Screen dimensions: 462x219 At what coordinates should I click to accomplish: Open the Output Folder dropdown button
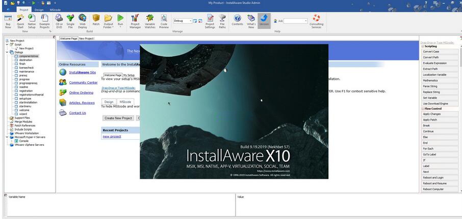click(x=108, y=21)
